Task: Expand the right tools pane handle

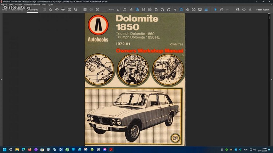Action: (x=272, y=79)
